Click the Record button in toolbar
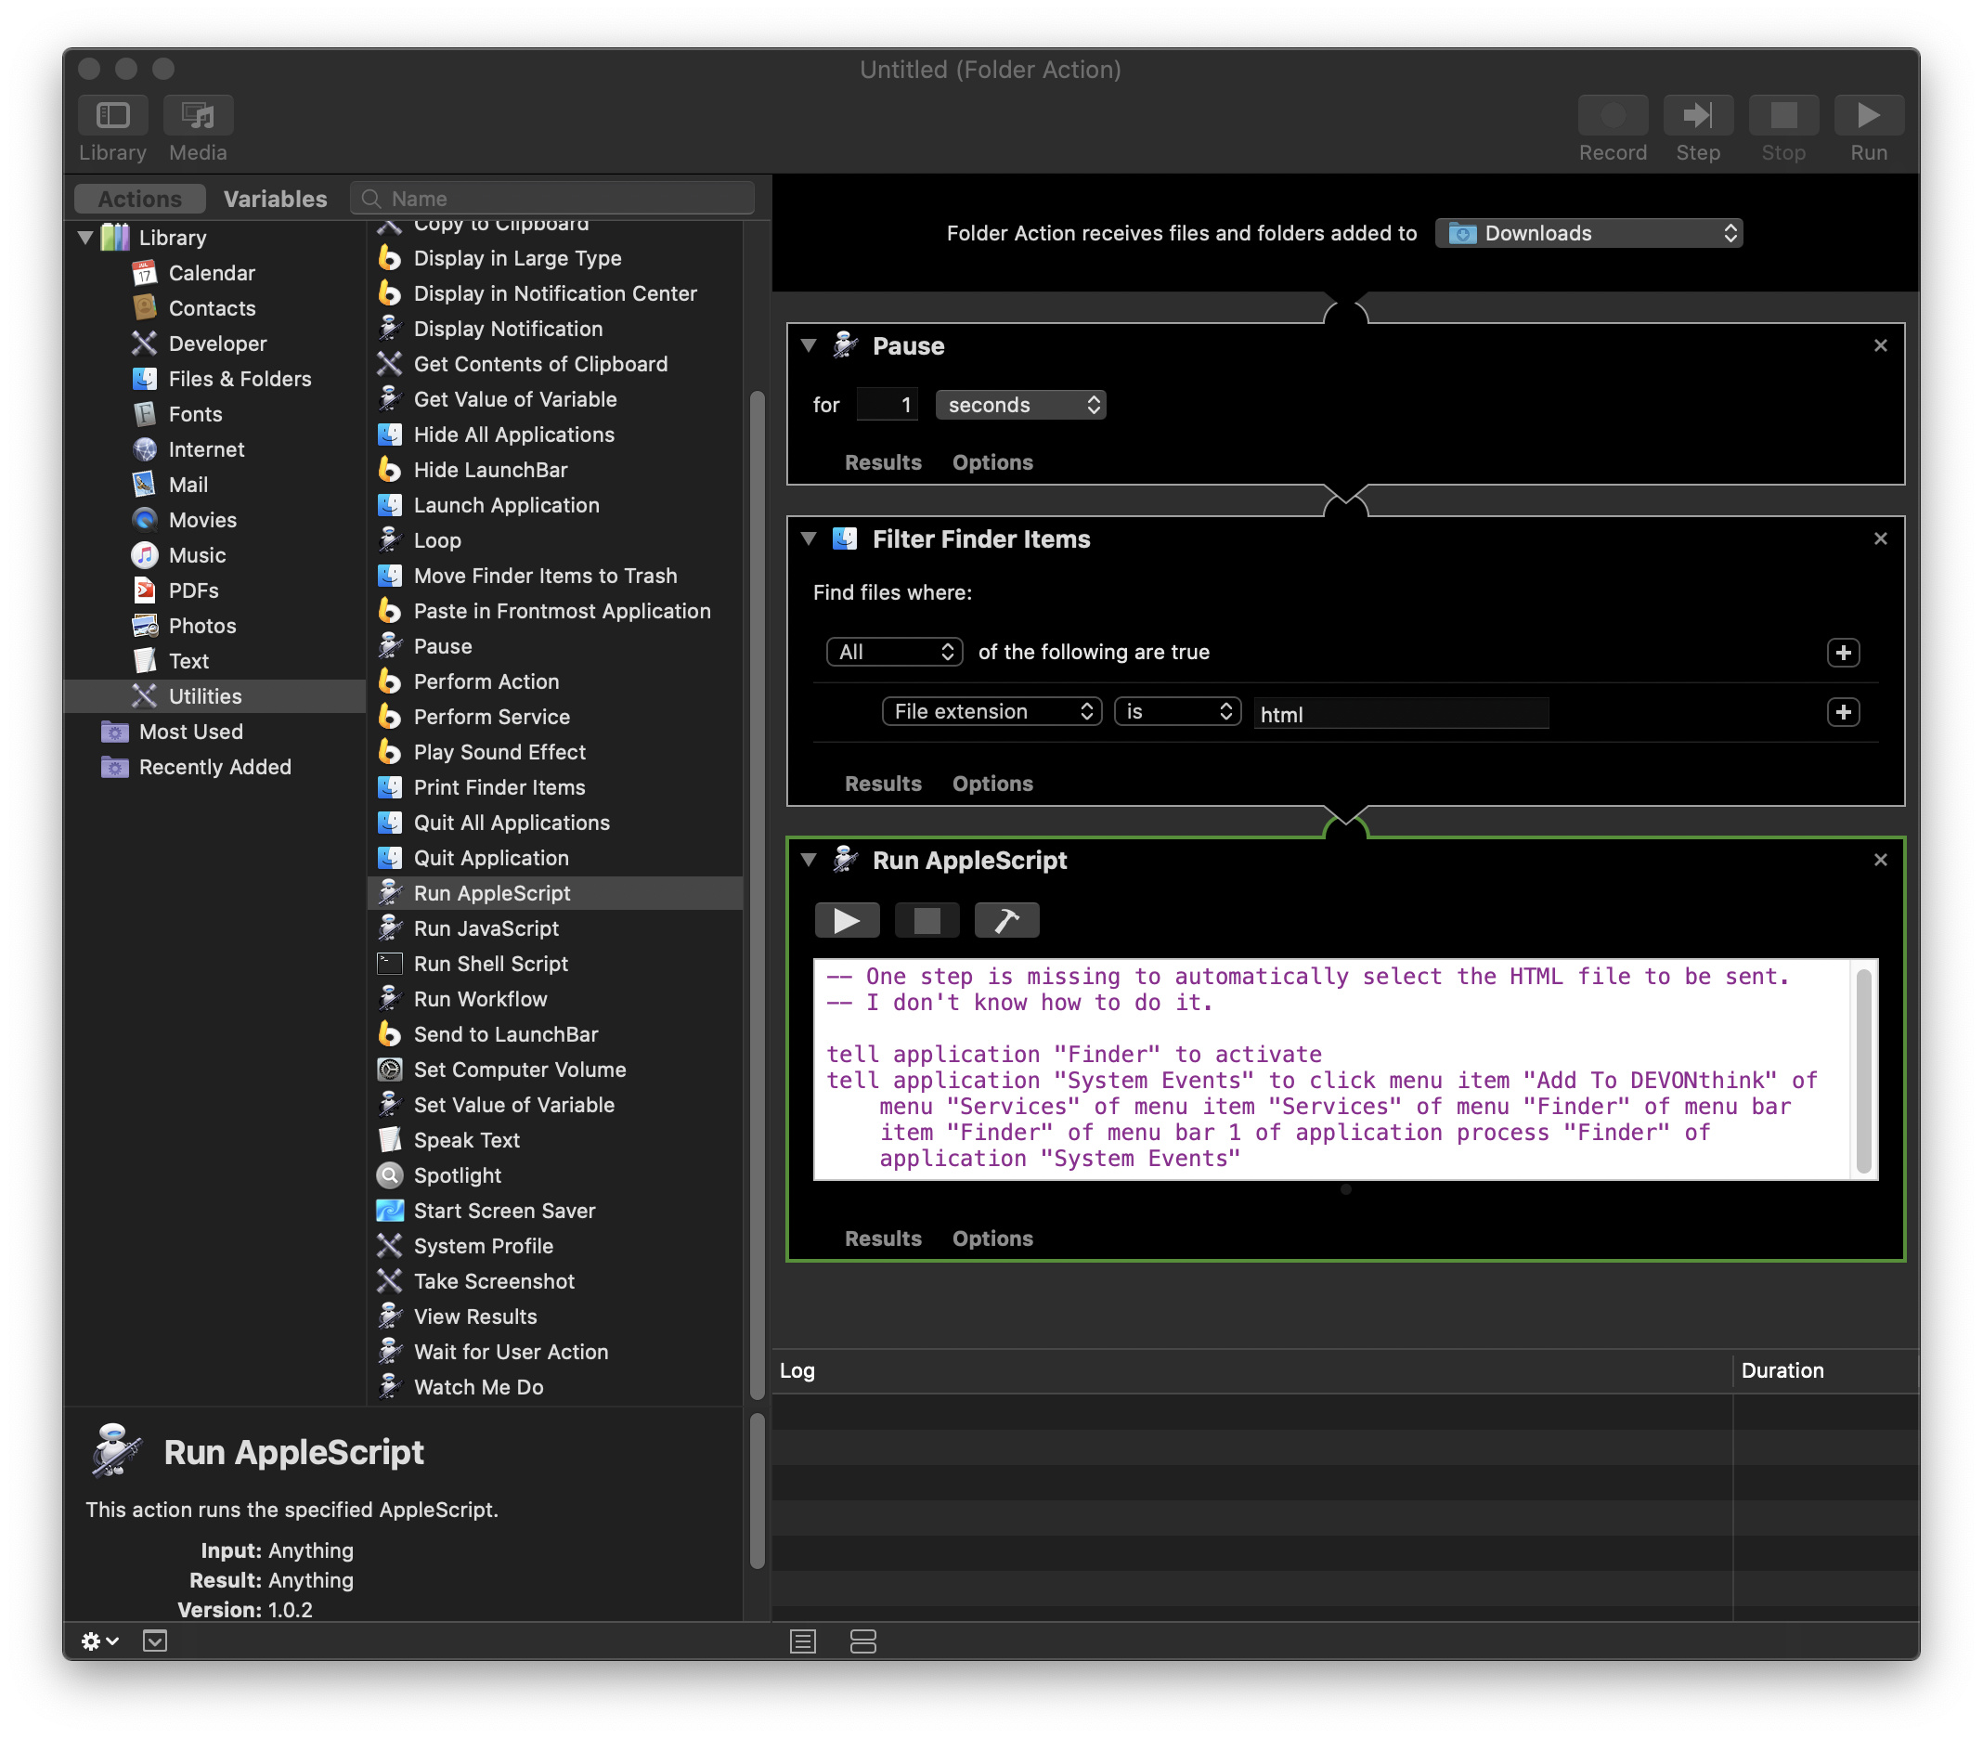 [1612, 115]
